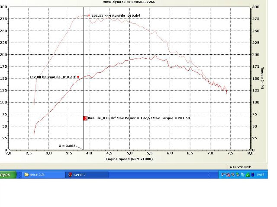Click the Max Power = 197,57 legend text
This screenshot has height=207, width=277.
[x=138, y=118]
